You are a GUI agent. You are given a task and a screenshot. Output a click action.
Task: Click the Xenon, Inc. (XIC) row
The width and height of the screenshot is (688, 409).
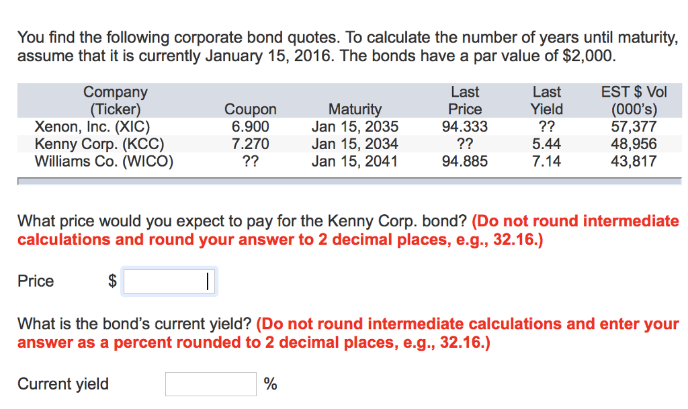pos(91,126)
